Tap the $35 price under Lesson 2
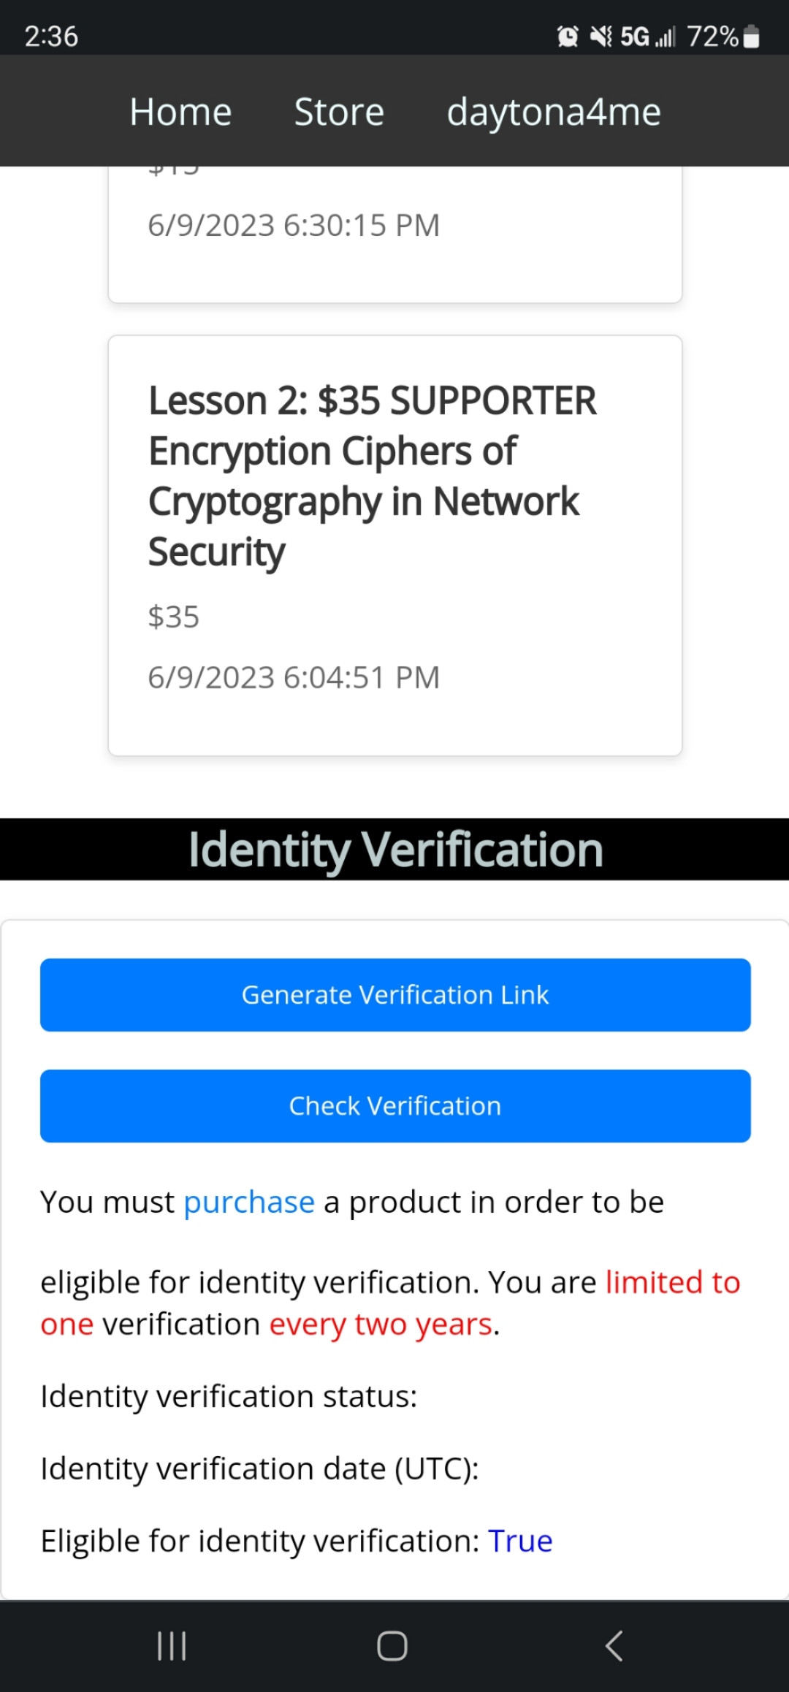Viewport: 789px width, 1692px height. 174,617
